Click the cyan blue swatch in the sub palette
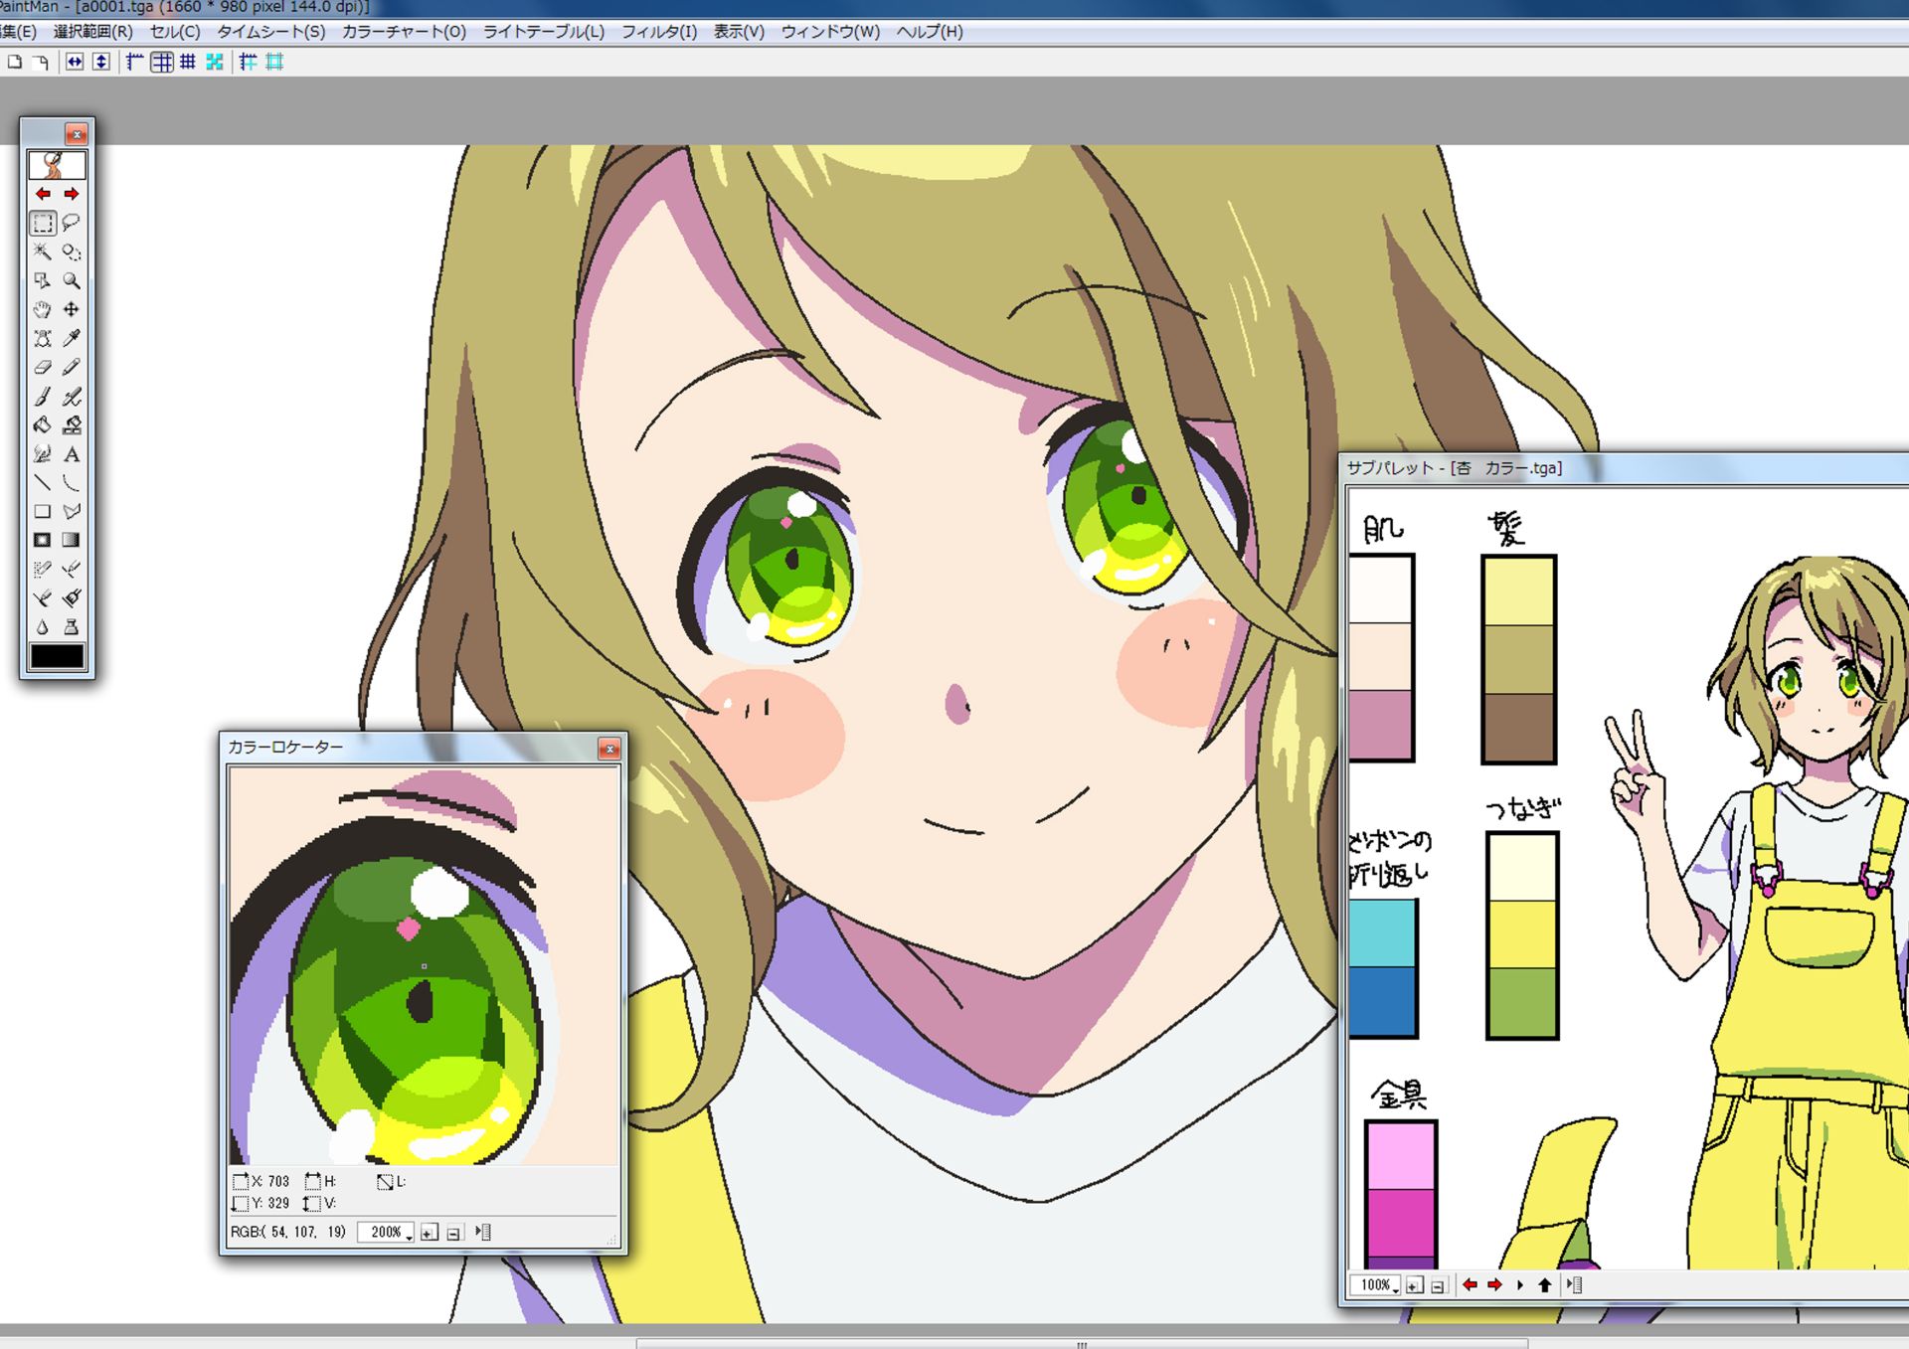The width and height of the screenshot is (1909, 1349). coord(1382,932)
